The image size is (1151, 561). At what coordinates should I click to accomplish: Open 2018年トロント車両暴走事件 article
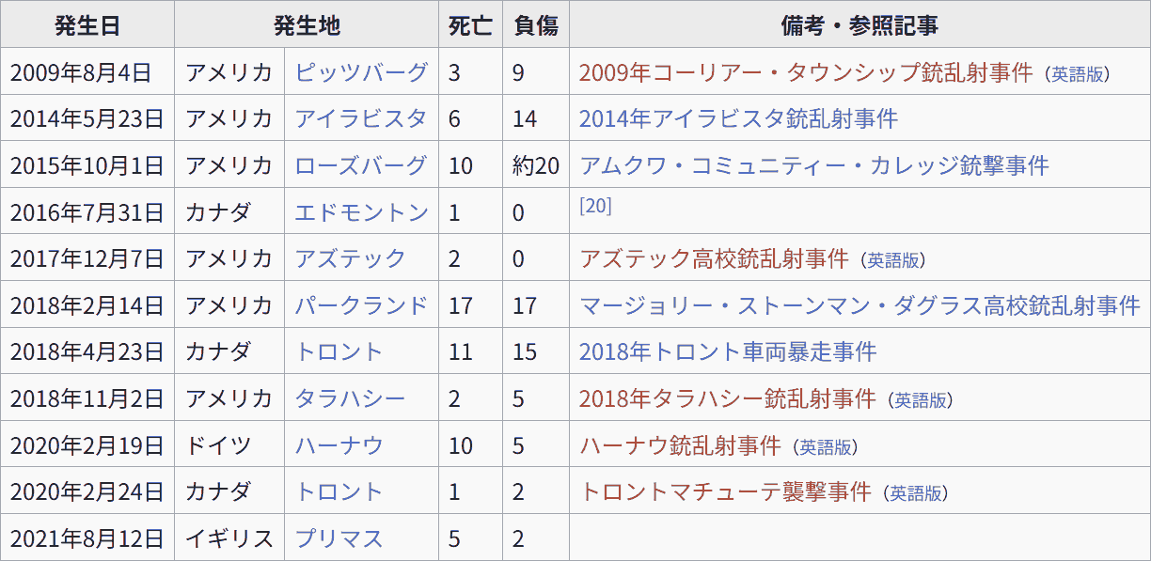(728, 352)
